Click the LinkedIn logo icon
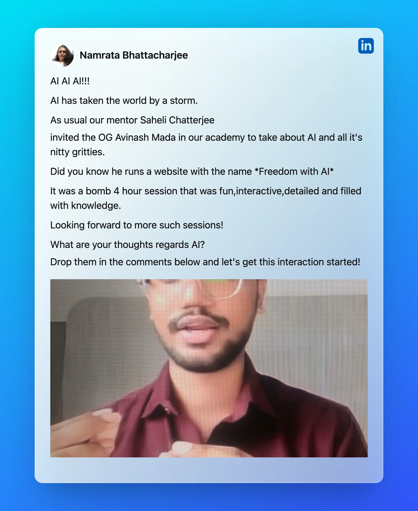The height and width of the screenshot is (511, 418). coord(366,46)
